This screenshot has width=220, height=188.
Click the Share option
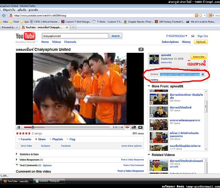40,139
